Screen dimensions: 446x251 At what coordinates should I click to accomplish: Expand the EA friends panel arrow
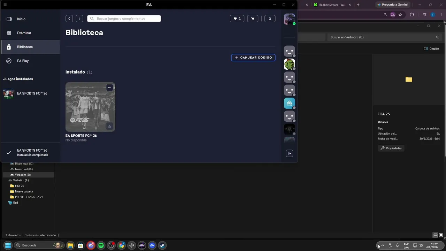(x=289, y=153)
